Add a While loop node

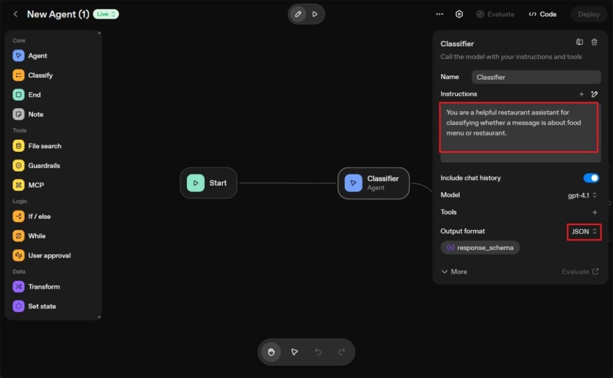pos(18,235)
